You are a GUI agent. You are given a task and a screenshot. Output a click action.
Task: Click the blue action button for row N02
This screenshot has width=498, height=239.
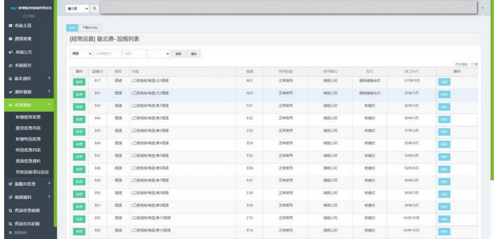[444, 95]
